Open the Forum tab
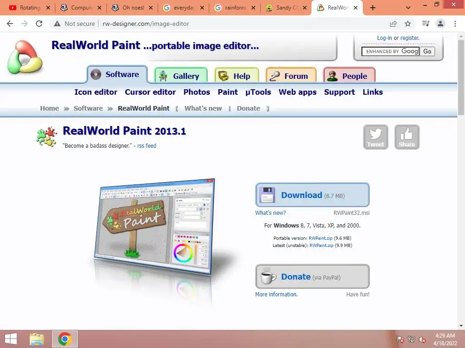Viewport: 465px width, 348px height. [291, 76]
